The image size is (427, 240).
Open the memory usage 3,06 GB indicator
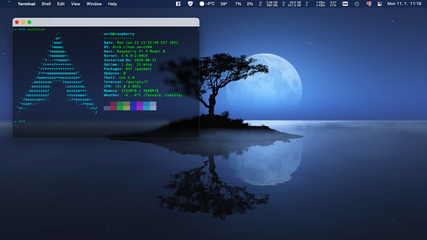(268, 4)
